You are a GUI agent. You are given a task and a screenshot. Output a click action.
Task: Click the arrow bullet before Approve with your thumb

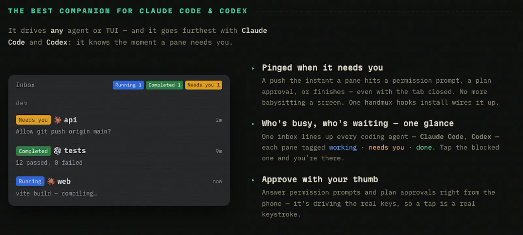point(253,180)
